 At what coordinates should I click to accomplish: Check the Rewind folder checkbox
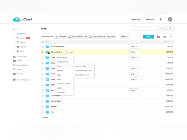[x=42, y=107]
